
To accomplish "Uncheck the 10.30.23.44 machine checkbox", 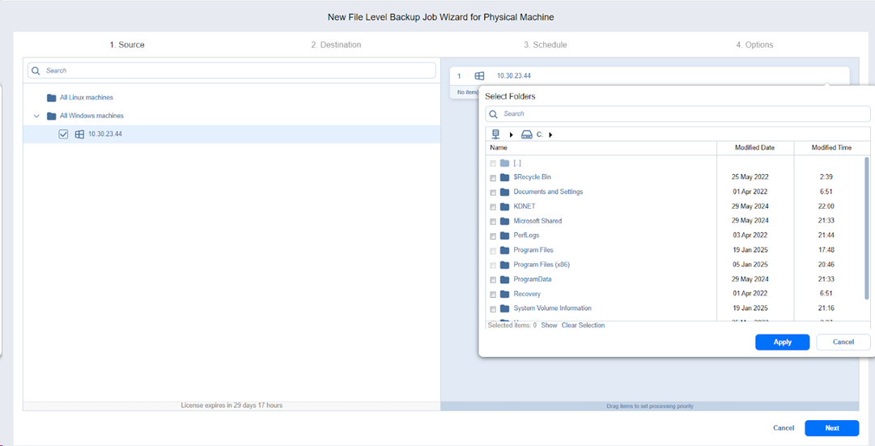I will pyautogui.click(x=64, y=134).
